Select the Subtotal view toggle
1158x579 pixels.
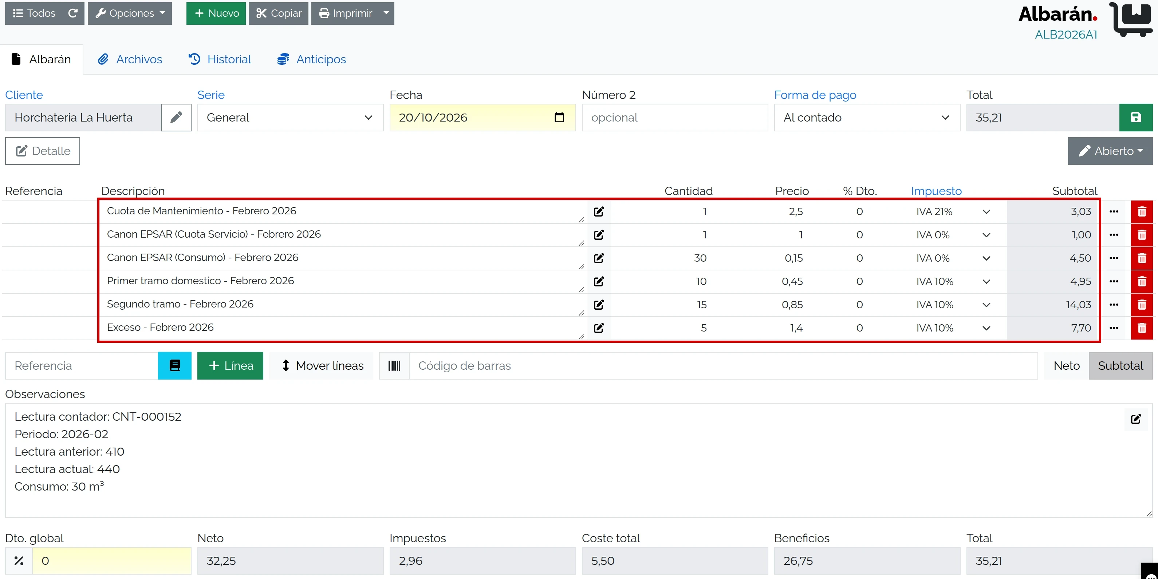pyautogui.click(x=1121, y=366)
